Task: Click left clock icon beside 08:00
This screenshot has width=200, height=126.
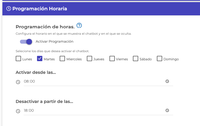Action: click(18, 82)
